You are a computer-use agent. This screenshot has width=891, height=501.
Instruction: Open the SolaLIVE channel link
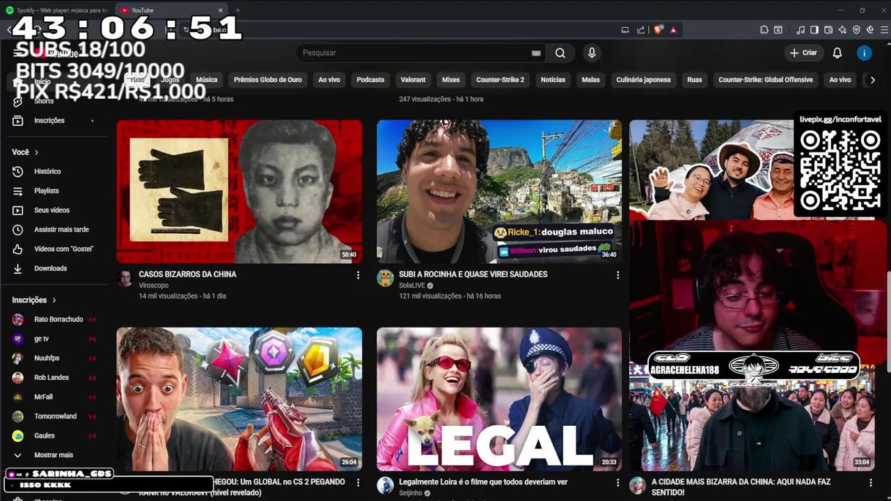tap(412, 285)
